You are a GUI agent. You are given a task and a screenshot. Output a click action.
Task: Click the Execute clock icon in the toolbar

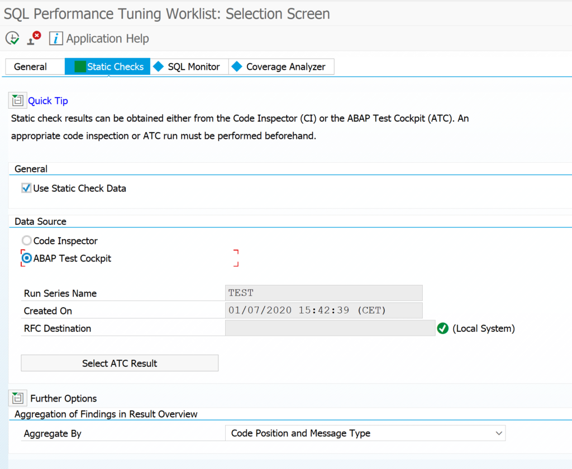click(12, 38)
